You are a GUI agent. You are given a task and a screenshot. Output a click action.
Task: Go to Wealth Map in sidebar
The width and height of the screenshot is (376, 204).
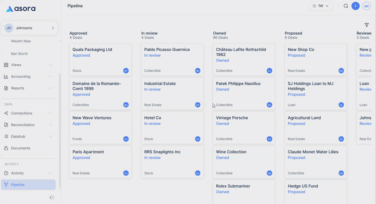coord(21,41)
